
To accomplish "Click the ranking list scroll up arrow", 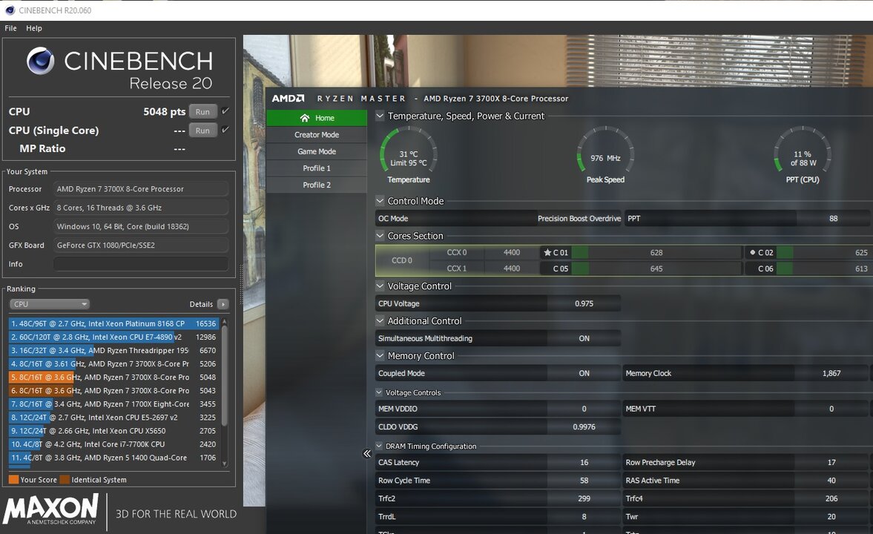I will pos(225,321).
